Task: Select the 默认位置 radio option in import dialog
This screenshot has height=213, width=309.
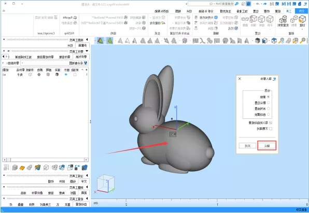Action: pos(268,102)
